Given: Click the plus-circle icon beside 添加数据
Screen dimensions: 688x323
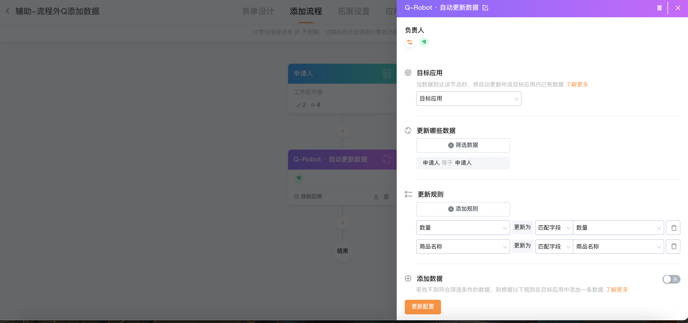Looking at the screenshot, I should click(408, 278).
